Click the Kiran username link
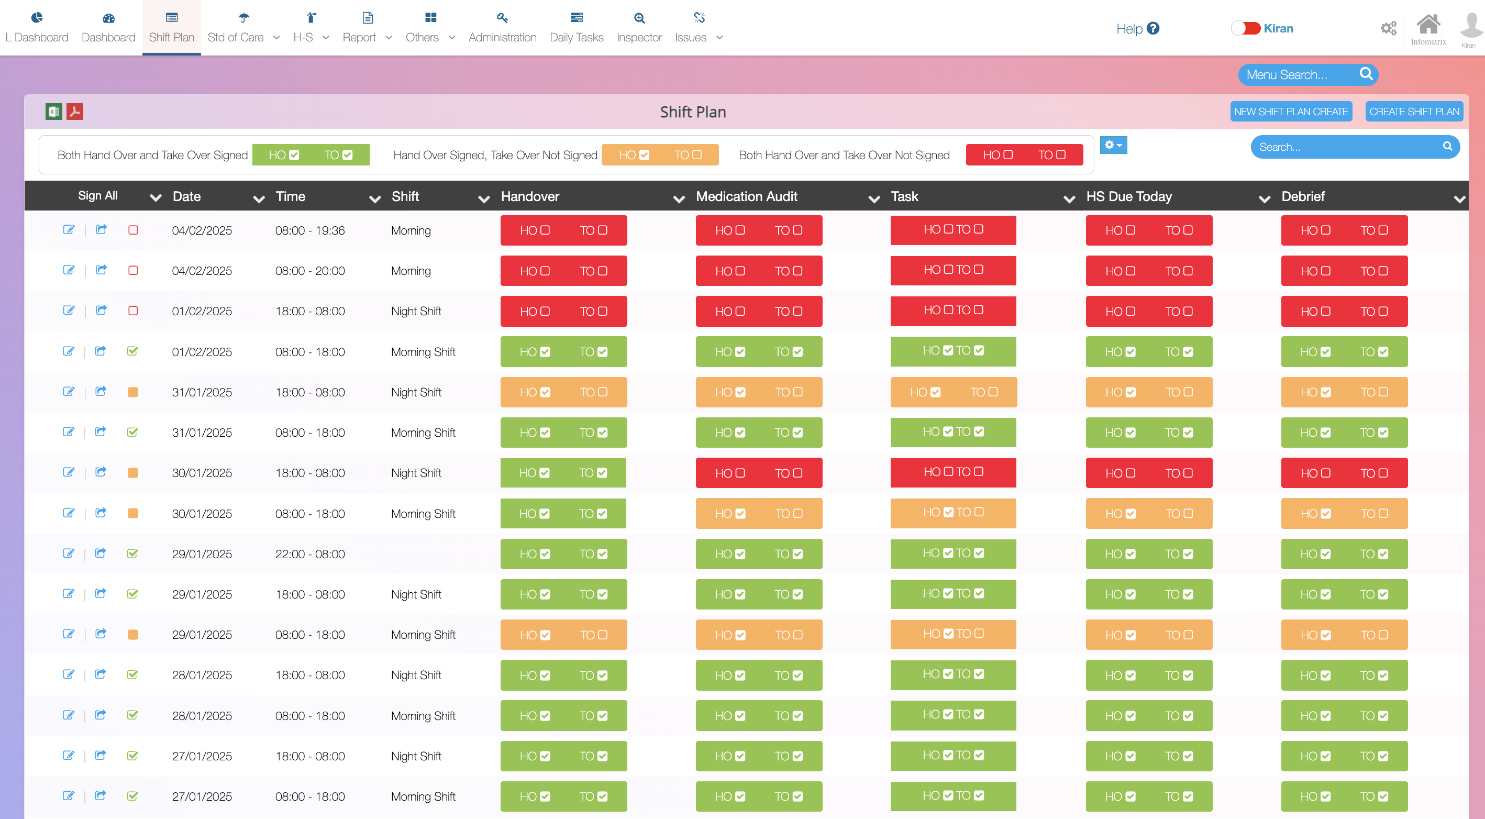The width and height of the screenshot is (1485, 819). [1278, 28]
